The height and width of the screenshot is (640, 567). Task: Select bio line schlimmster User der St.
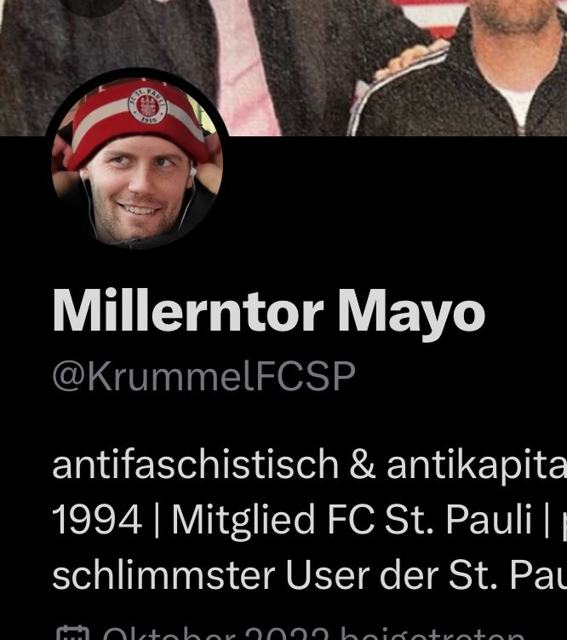pos(309,574)
